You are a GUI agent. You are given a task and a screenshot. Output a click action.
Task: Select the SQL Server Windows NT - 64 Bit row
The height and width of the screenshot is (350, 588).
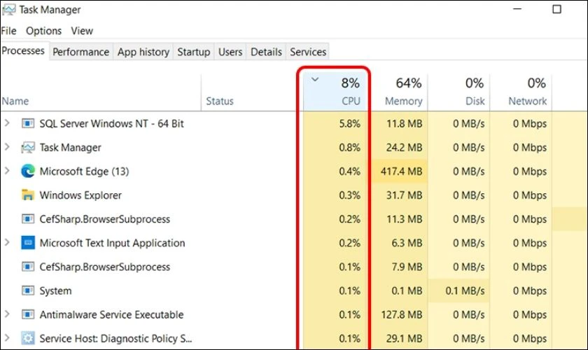tap(294, 123)
